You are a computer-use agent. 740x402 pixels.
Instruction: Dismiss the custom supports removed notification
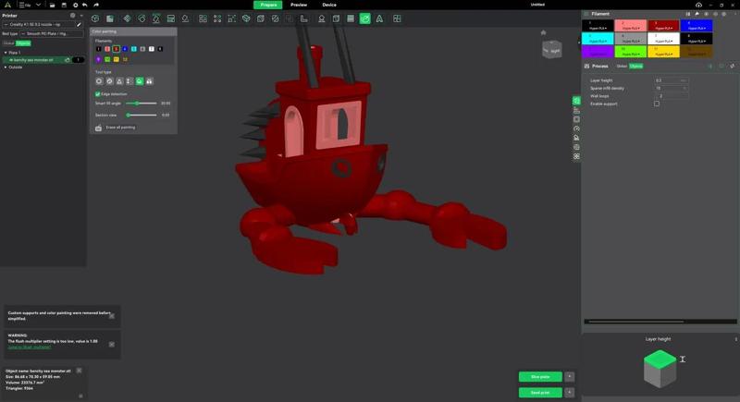pos(112,316)
